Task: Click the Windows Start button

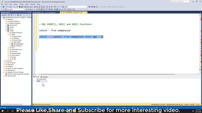Action: [x=3, y=111]
